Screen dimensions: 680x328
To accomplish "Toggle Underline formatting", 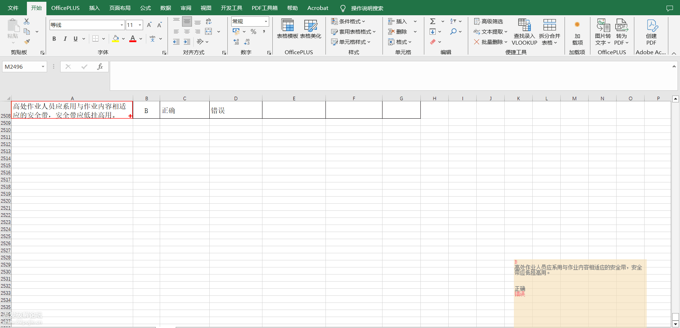I will click(x=75, y=39).
